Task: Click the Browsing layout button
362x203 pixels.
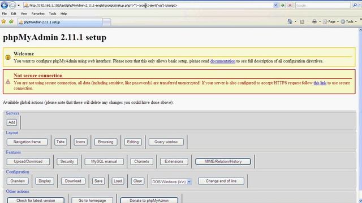Action: pos(106,142)
